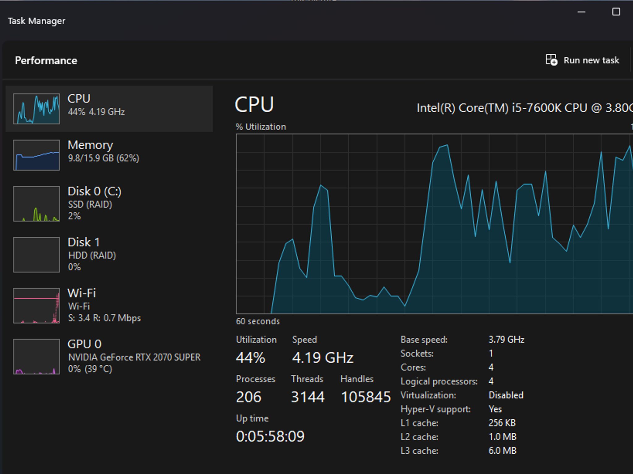This screenshot has height=474, width=633.
Task: Minimize the Task Manager window
Action: point(581,12)
